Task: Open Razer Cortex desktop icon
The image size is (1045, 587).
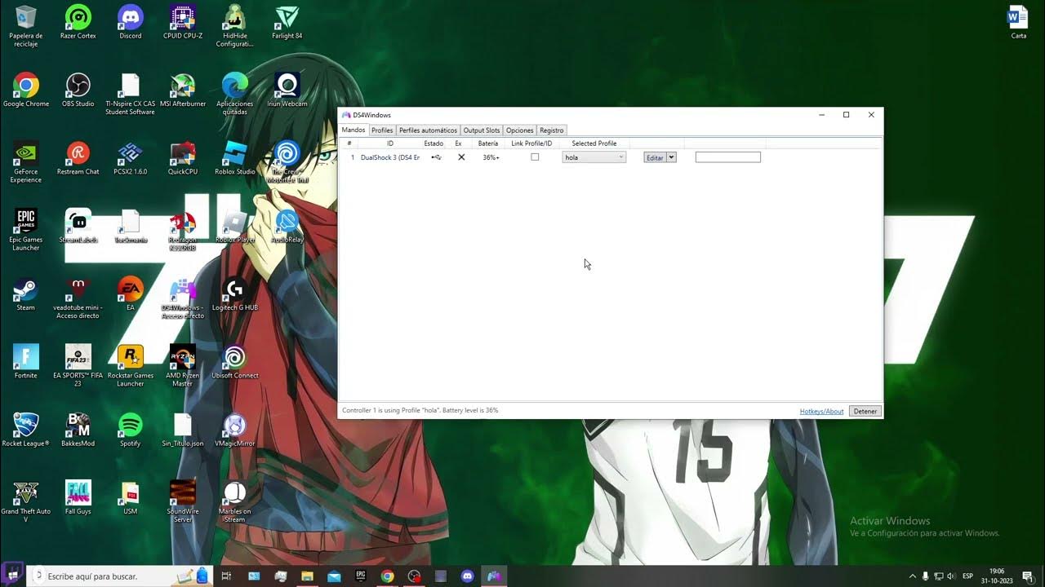Action: (x=78, y=23)
